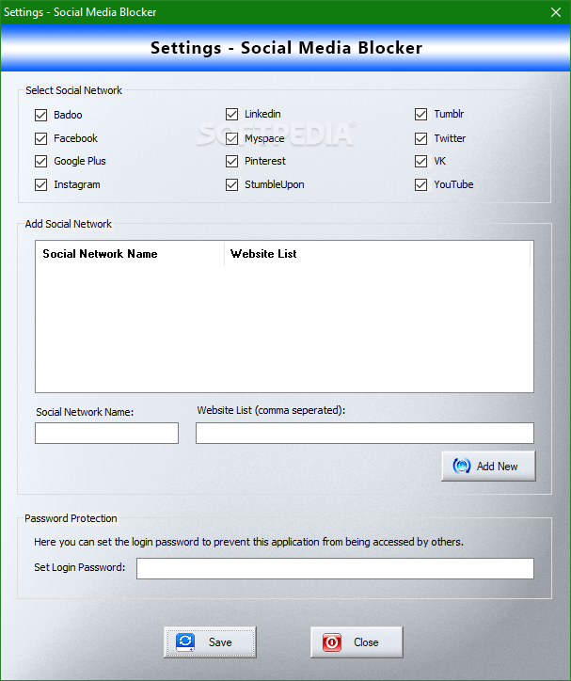
Task: Toggle the VK checkbox
Action: [x=420, y=161]
